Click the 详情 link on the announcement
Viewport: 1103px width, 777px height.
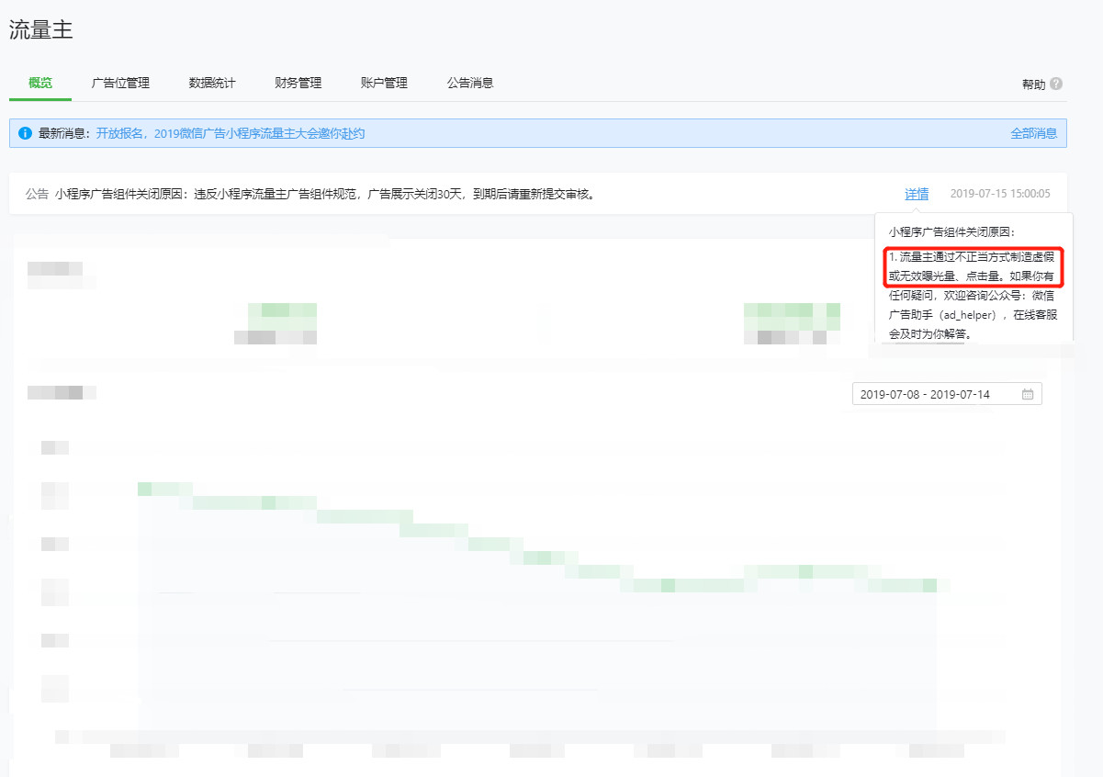tap(917, 194)
